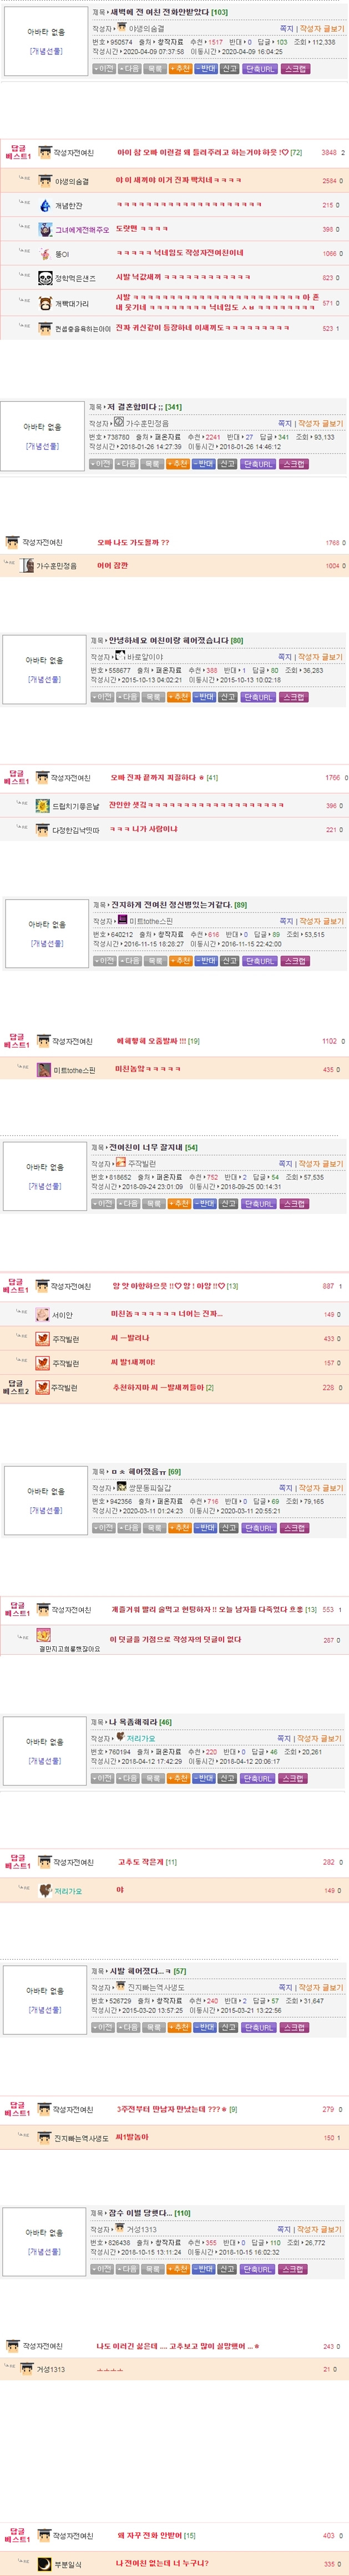This screenshot has width=349, height=2576.
Task: Click 뿡뿡일식 moon avatar icon
Action: click(x=44, y=2565)
